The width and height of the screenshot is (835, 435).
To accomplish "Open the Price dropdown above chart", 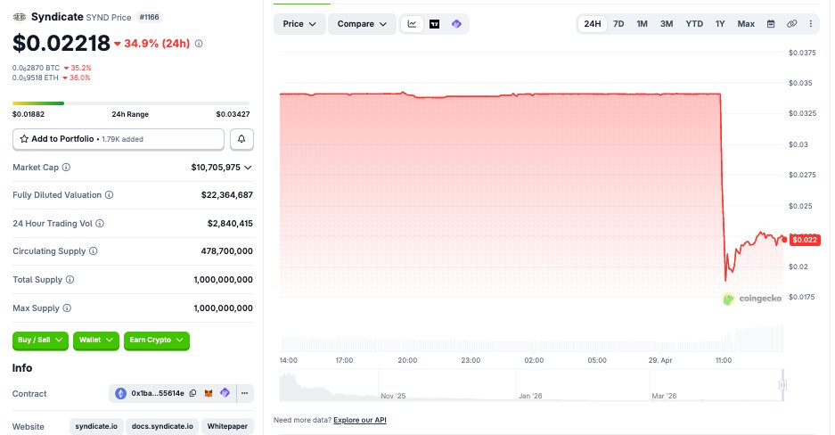I will pyautogui.click(x=299, y=24).
